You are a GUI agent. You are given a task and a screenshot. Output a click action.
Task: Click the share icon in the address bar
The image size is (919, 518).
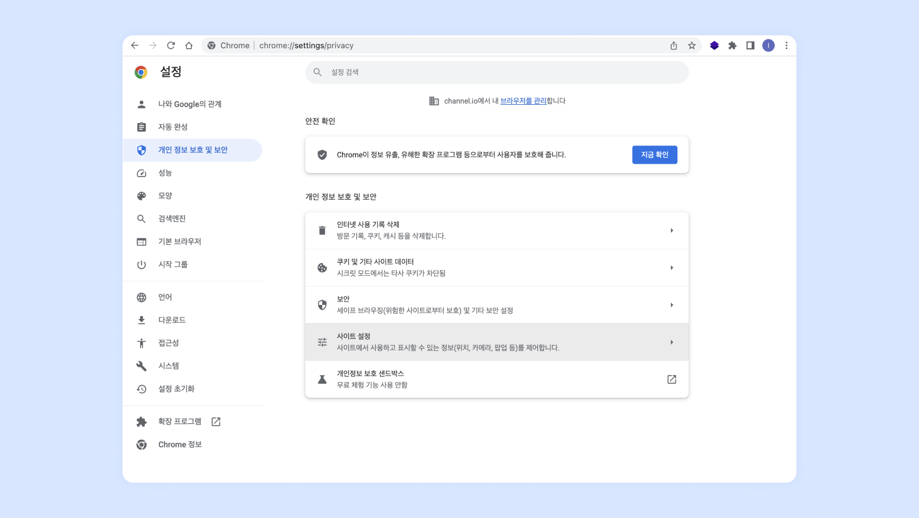(674, 45)
